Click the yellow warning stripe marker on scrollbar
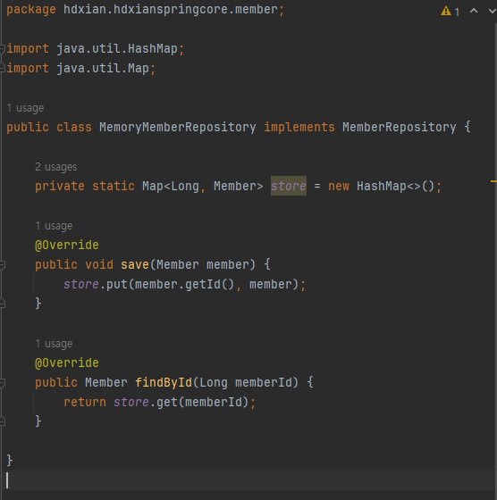 [493, 181]
